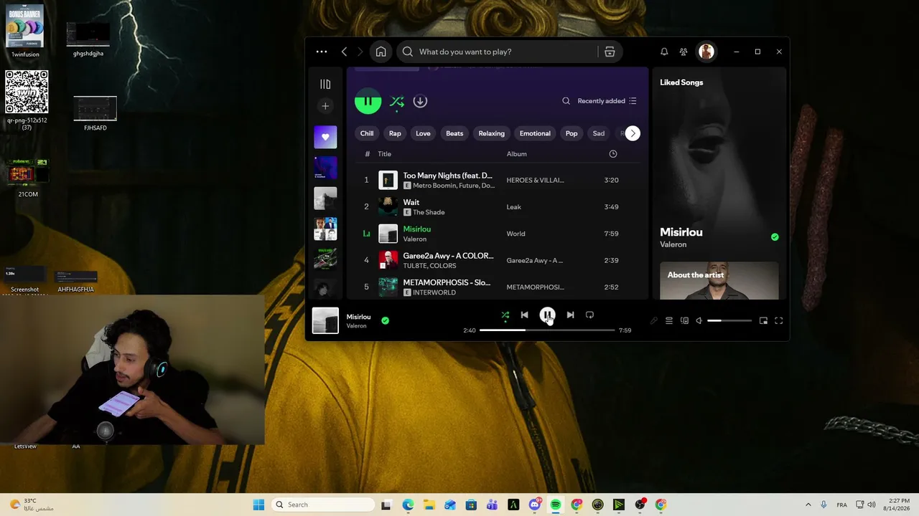Screen dimensions: 919x516
Task: Toggle repeat mode in the player
Action: point(589,315)
